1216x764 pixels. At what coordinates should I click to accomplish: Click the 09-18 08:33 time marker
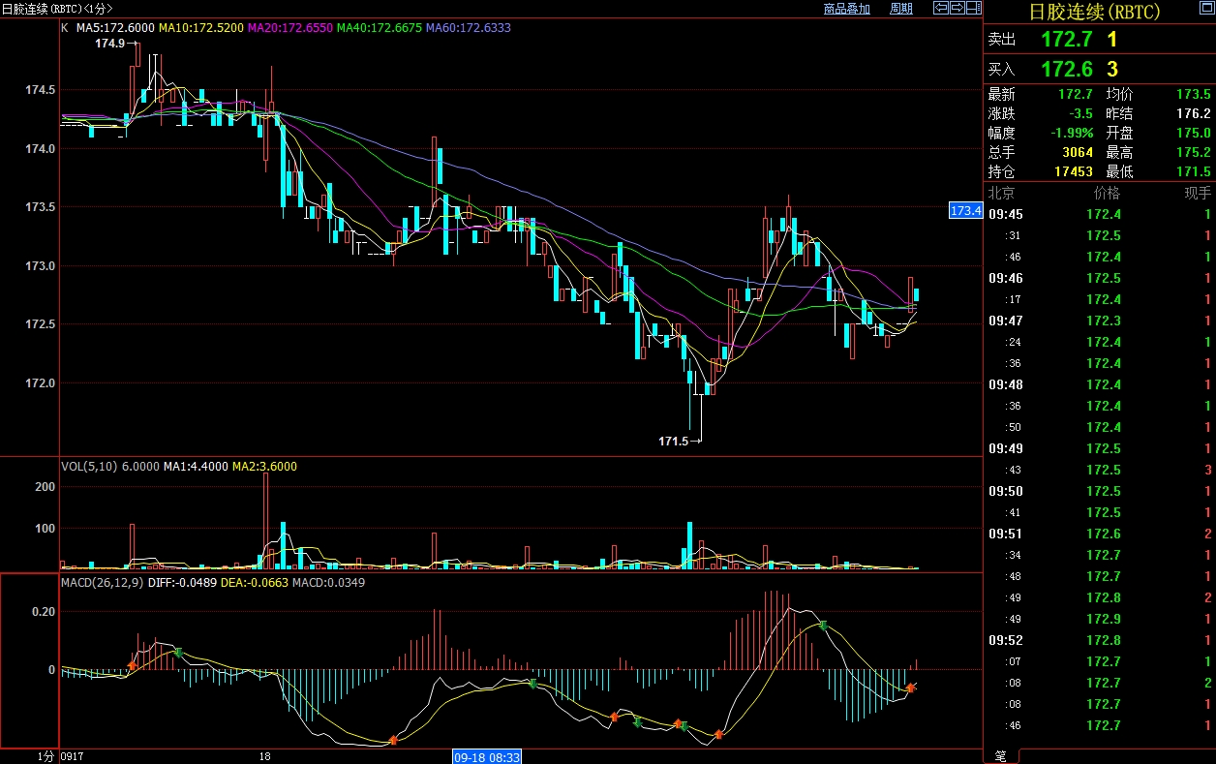(x=488, y=755)
